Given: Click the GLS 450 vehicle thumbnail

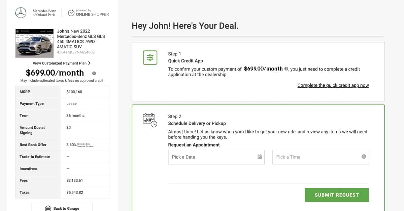Looking at the screenshot, I should tap(35, 43).
